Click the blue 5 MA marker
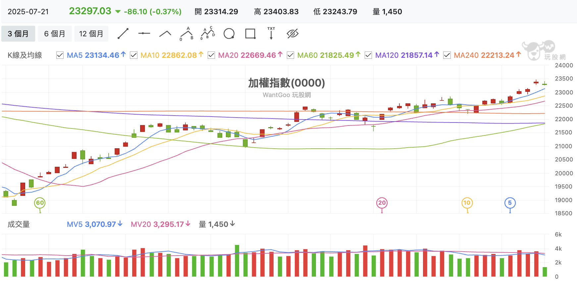Screen dimensions: 577x282 510,203
